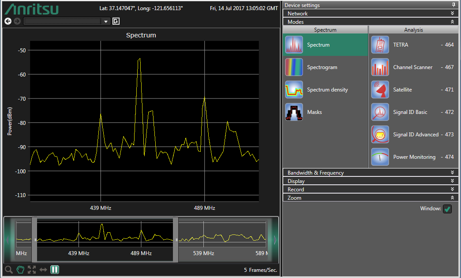Pause the live spectrum display
Viewport: 461px width, 278px height.
pos(55,270)
